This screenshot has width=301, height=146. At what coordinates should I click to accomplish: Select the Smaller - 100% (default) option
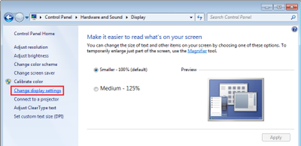pyautogui.click(x=96, y=70)
